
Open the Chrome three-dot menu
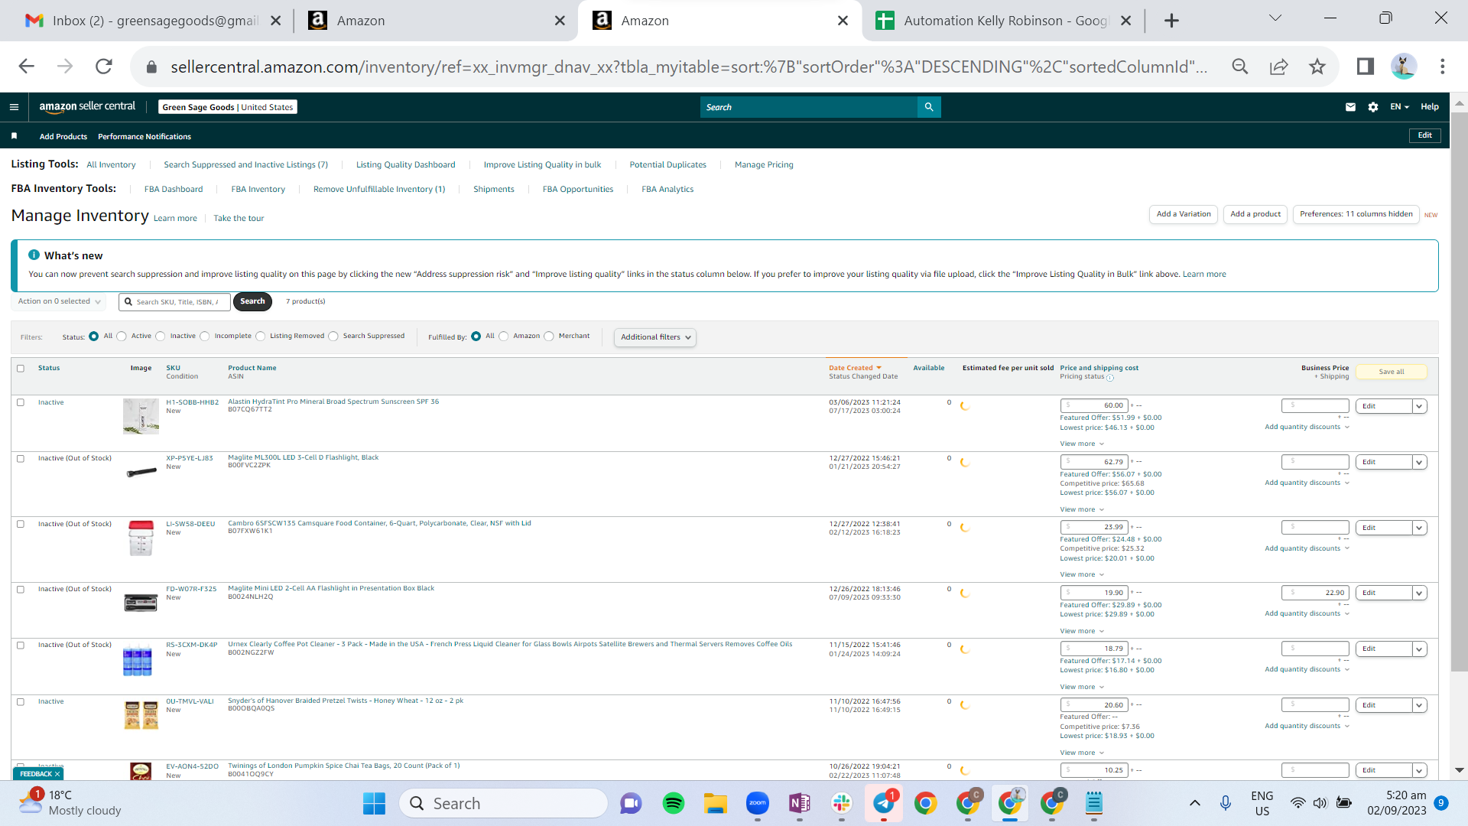click(x=1443, y=67)
